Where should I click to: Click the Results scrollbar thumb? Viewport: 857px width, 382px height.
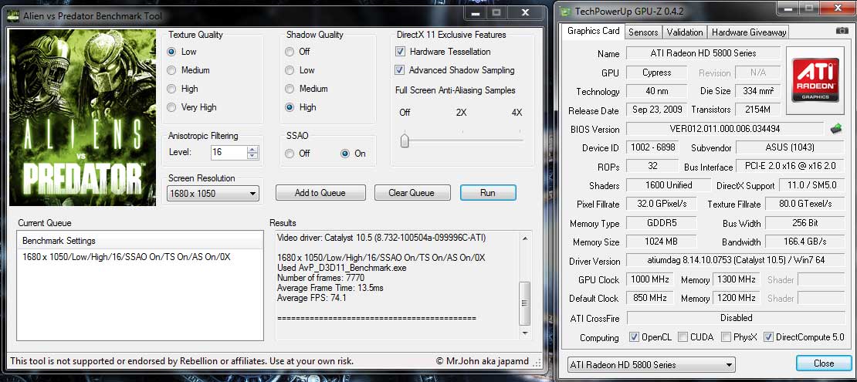pyautogui.click(x=525, y=303)
